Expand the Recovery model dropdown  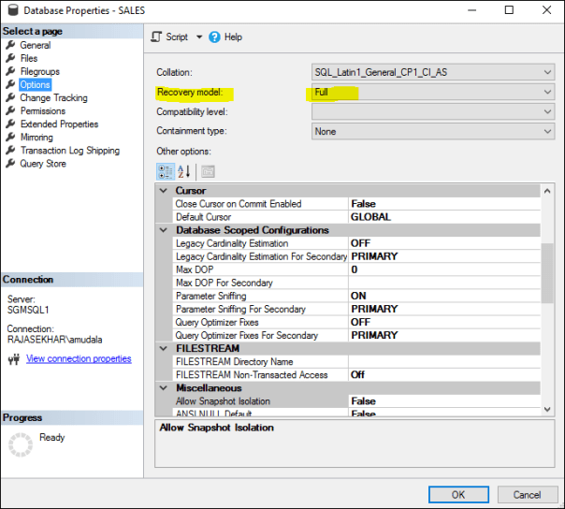547,92
